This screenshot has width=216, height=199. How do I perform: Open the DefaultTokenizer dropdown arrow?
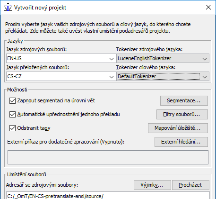(x=205, y=77)
